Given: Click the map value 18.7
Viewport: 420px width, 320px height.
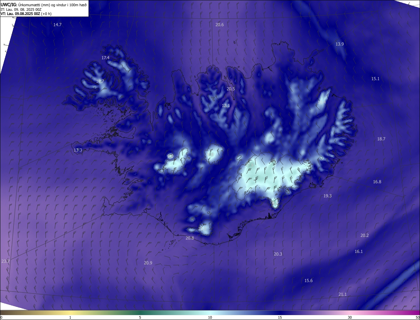Looking at the screenshot, I should (x=381, y=139).
